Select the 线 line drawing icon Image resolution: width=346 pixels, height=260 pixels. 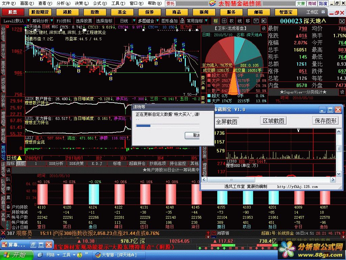(240, 21)
